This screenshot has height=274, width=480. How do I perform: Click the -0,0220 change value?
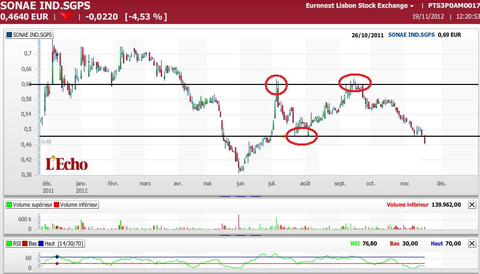pos(102,17)
